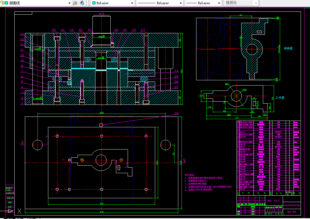Image resolution: width=310 pixels, height=219 pixels.
Task: Select part balloon number 7
Action: click(x=22, y=71)
